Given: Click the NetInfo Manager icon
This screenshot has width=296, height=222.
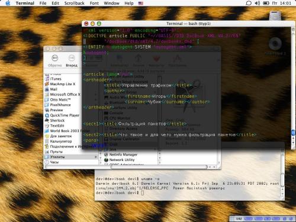Looking at the screenshot, I should pos(106,155).
